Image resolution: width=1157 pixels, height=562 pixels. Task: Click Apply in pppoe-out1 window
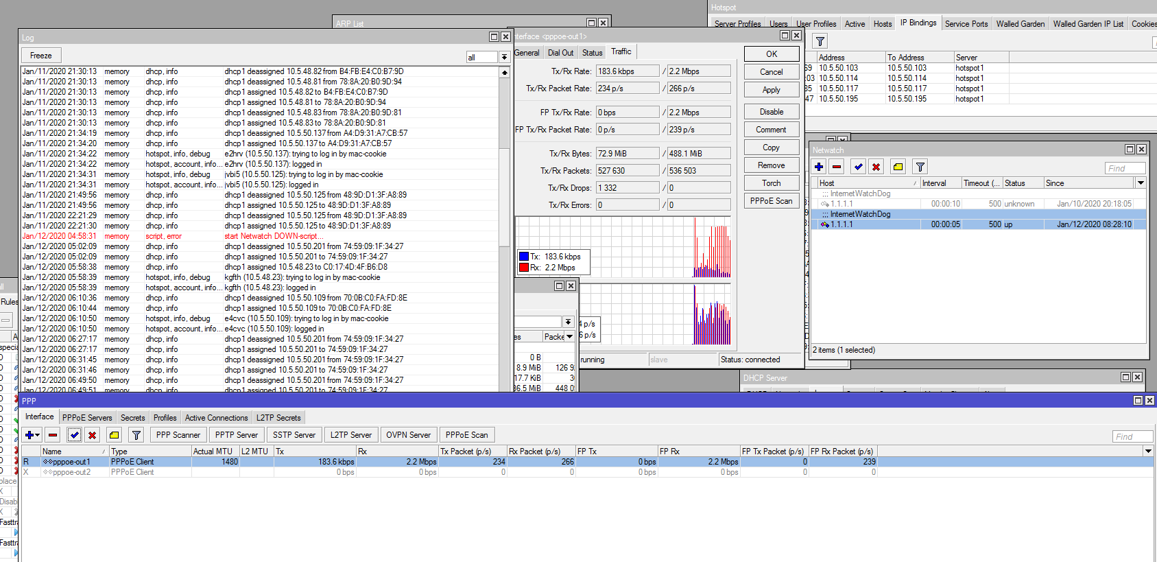772,90
